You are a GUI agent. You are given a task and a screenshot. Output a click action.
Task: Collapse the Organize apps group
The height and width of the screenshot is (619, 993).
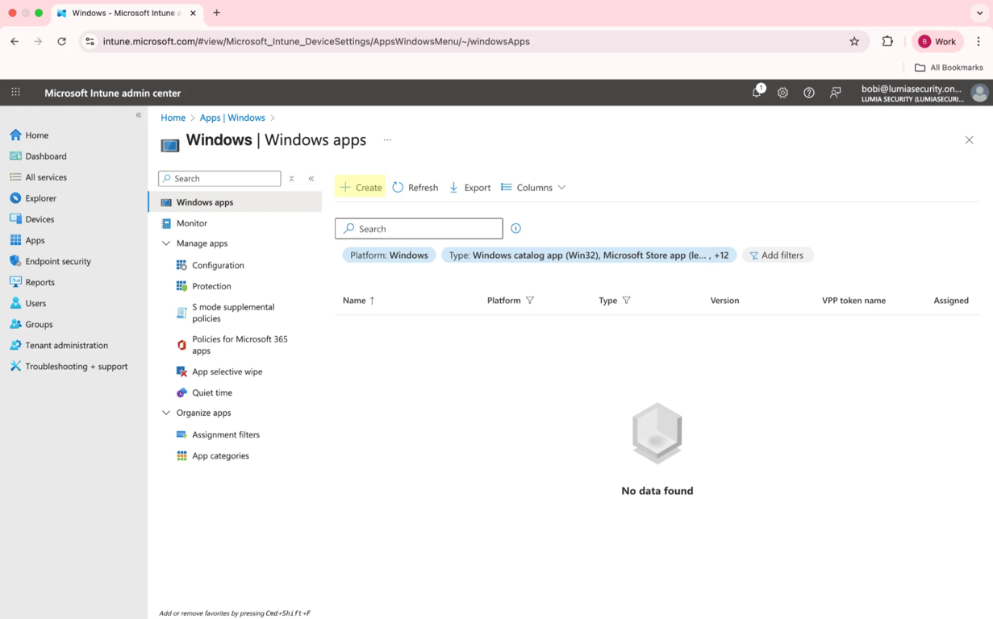[166, 413]
